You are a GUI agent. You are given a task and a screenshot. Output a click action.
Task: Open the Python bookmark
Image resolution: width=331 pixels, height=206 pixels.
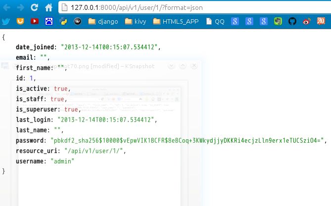(x=63, y=21)
